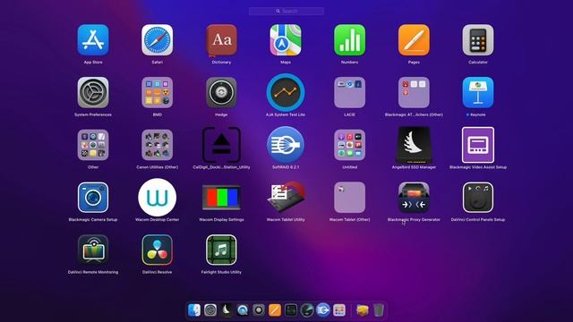Open AJA System Test Lite

[286, 92]
